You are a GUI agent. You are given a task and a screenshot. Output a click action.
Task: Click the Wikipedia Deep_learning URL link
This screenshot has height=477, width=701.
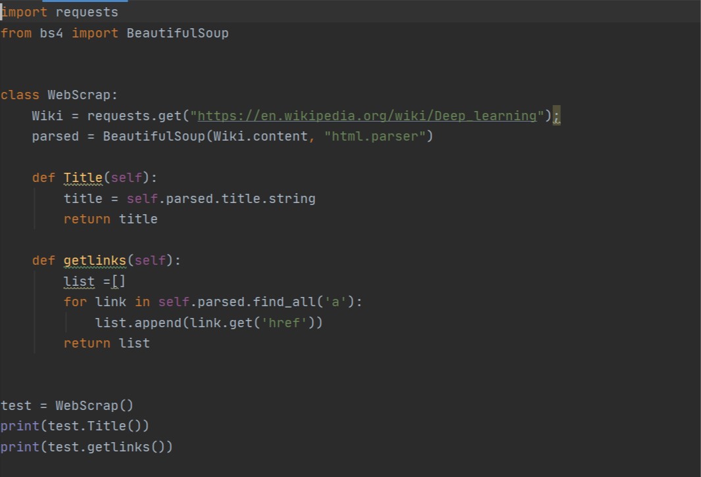point(367,116)
